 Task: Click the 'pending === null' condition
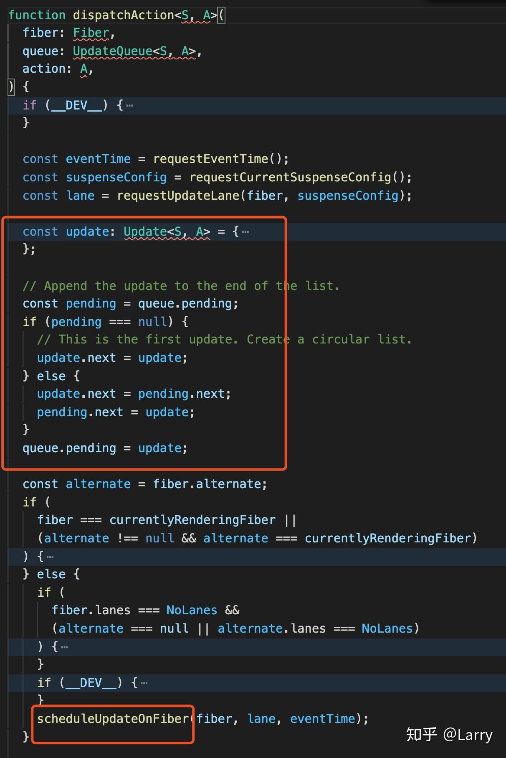click(x=109, y=322)
